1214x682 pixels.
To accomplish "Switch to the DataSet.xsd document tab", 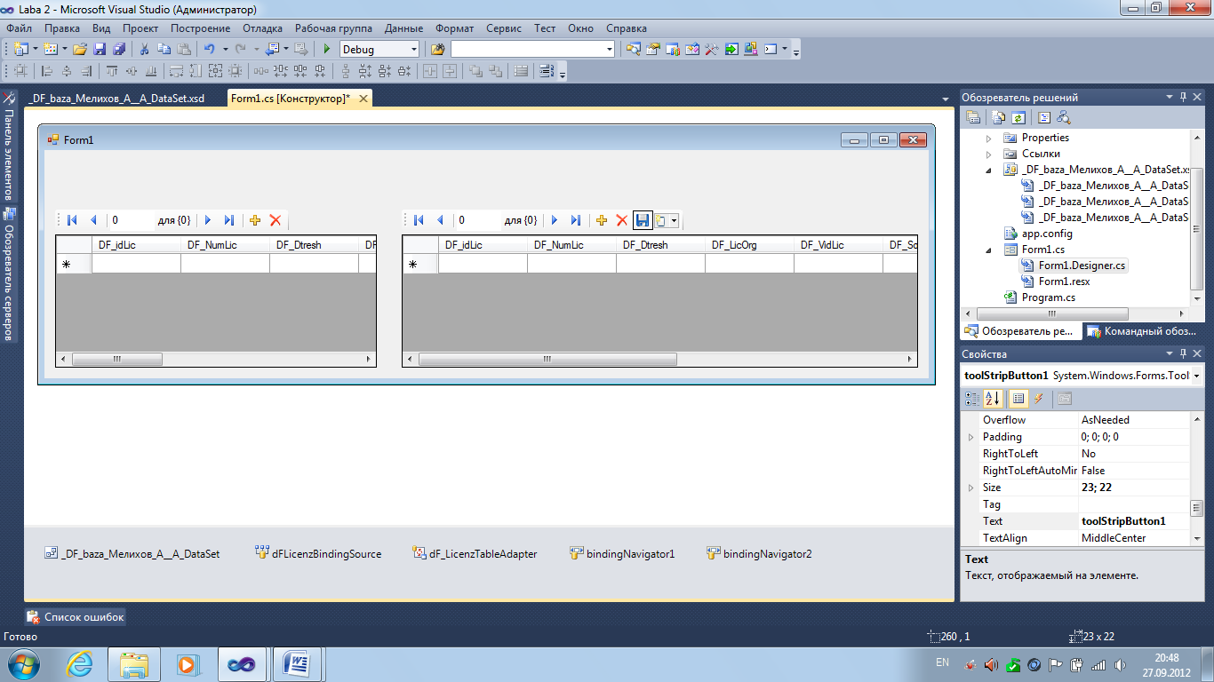I will coord(116,99).
